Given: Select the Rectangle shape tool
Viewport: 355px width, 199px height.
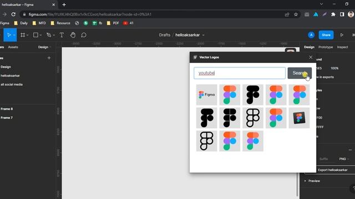Looking at the screenshot, I should coord(35,35).
